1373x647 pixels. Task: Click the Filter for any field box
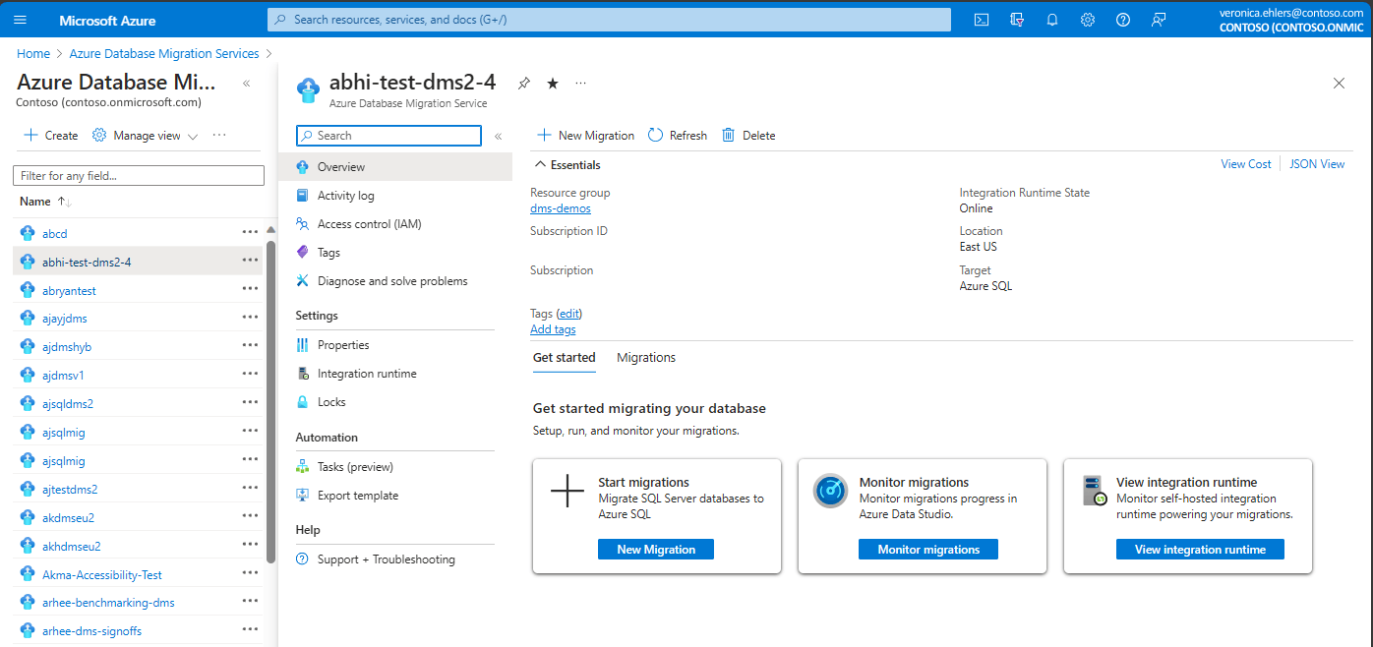click(138, 174)
